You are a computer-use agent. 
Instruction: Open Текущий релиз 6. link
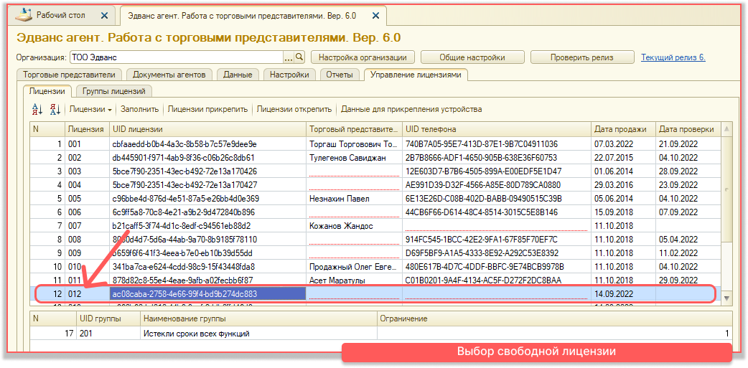coord(673,57)
